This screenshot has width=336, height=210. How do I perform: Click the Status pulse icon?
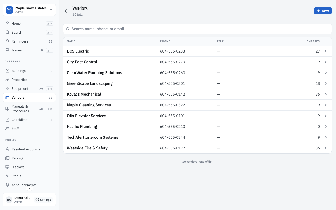7,176
